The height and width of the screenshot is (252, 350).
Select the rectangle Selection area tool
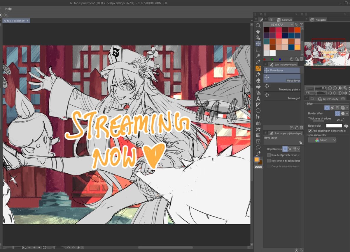pyautogui.click(x=258, y=50)
